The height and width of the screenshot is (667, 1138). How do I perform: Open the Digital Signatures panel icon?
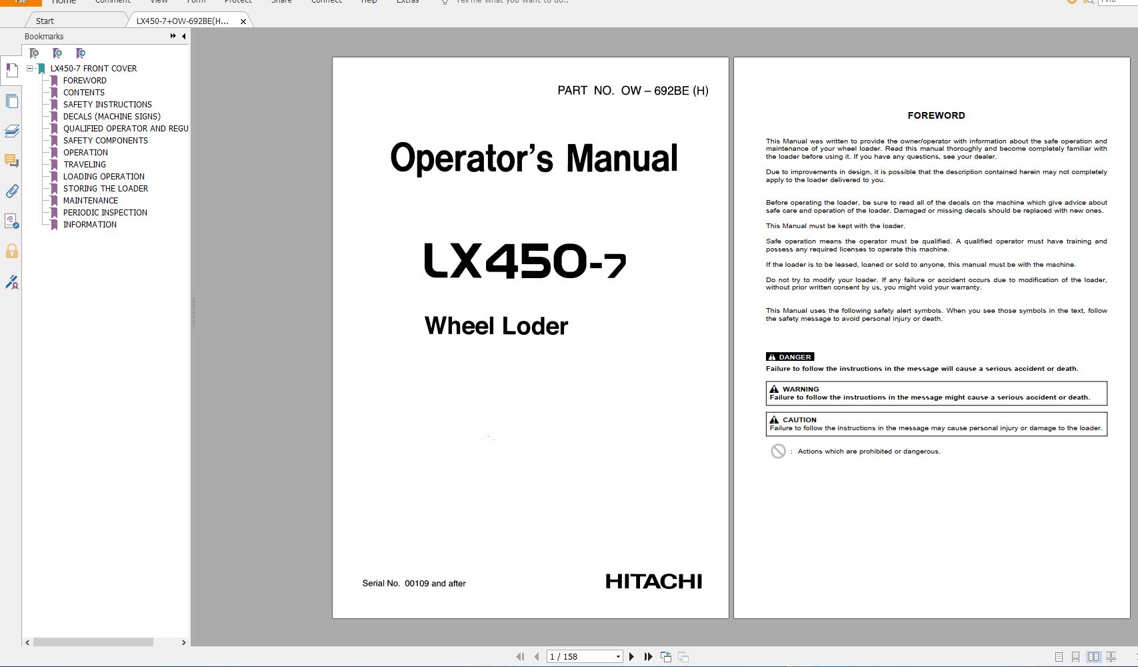tap(11, 221)
